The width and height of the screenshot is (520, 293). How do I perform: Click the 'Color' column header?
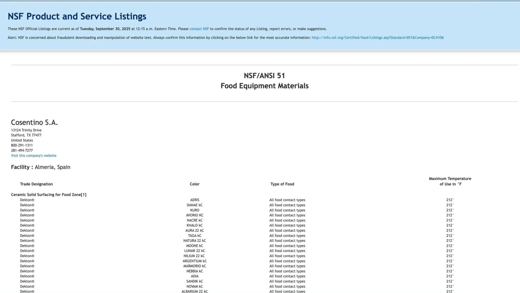coord(194,184)
